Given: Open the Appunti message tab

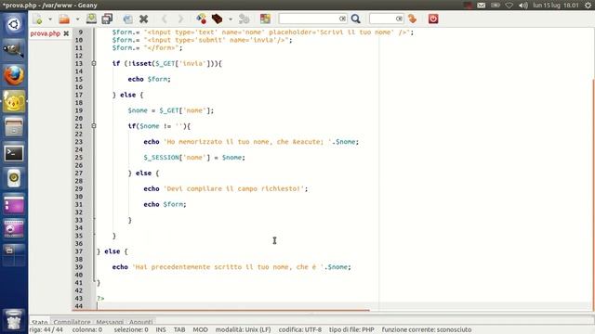Looking at the screenshot, I should point(140,322).
